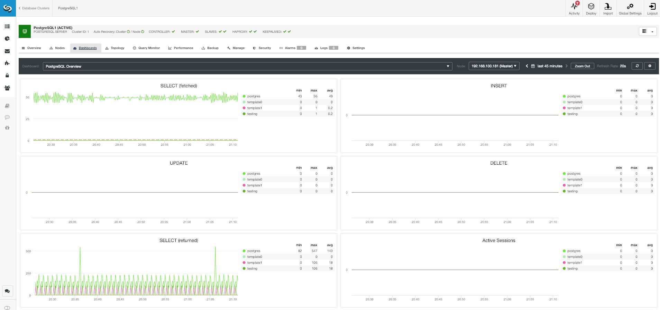The width and height of the screenshot is (660, 310).
Task: Open the Alarms tab
Action: click(x=293, y=48)
